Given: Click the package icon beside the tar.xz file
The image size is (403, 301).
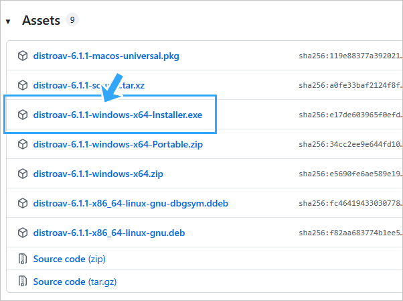Looking at the screenshot, I should pyautogui.click(x=23, y=86).
